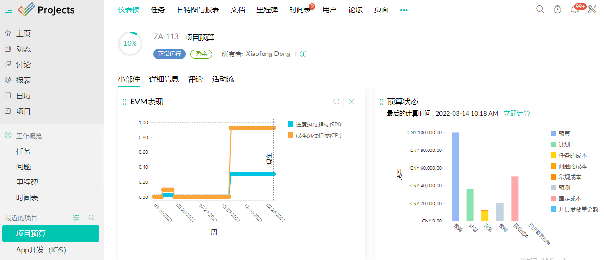This screenshot has height=260, width=604.
Task: Click the hamburger menu icon beside Projects
Action: 8,10
